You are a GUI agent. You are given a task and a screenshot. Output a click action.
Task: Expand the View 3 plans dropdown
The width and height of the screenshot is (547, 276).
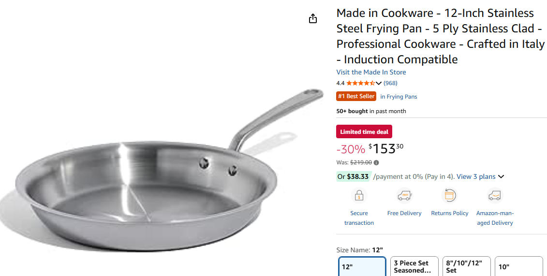point(501,176)
